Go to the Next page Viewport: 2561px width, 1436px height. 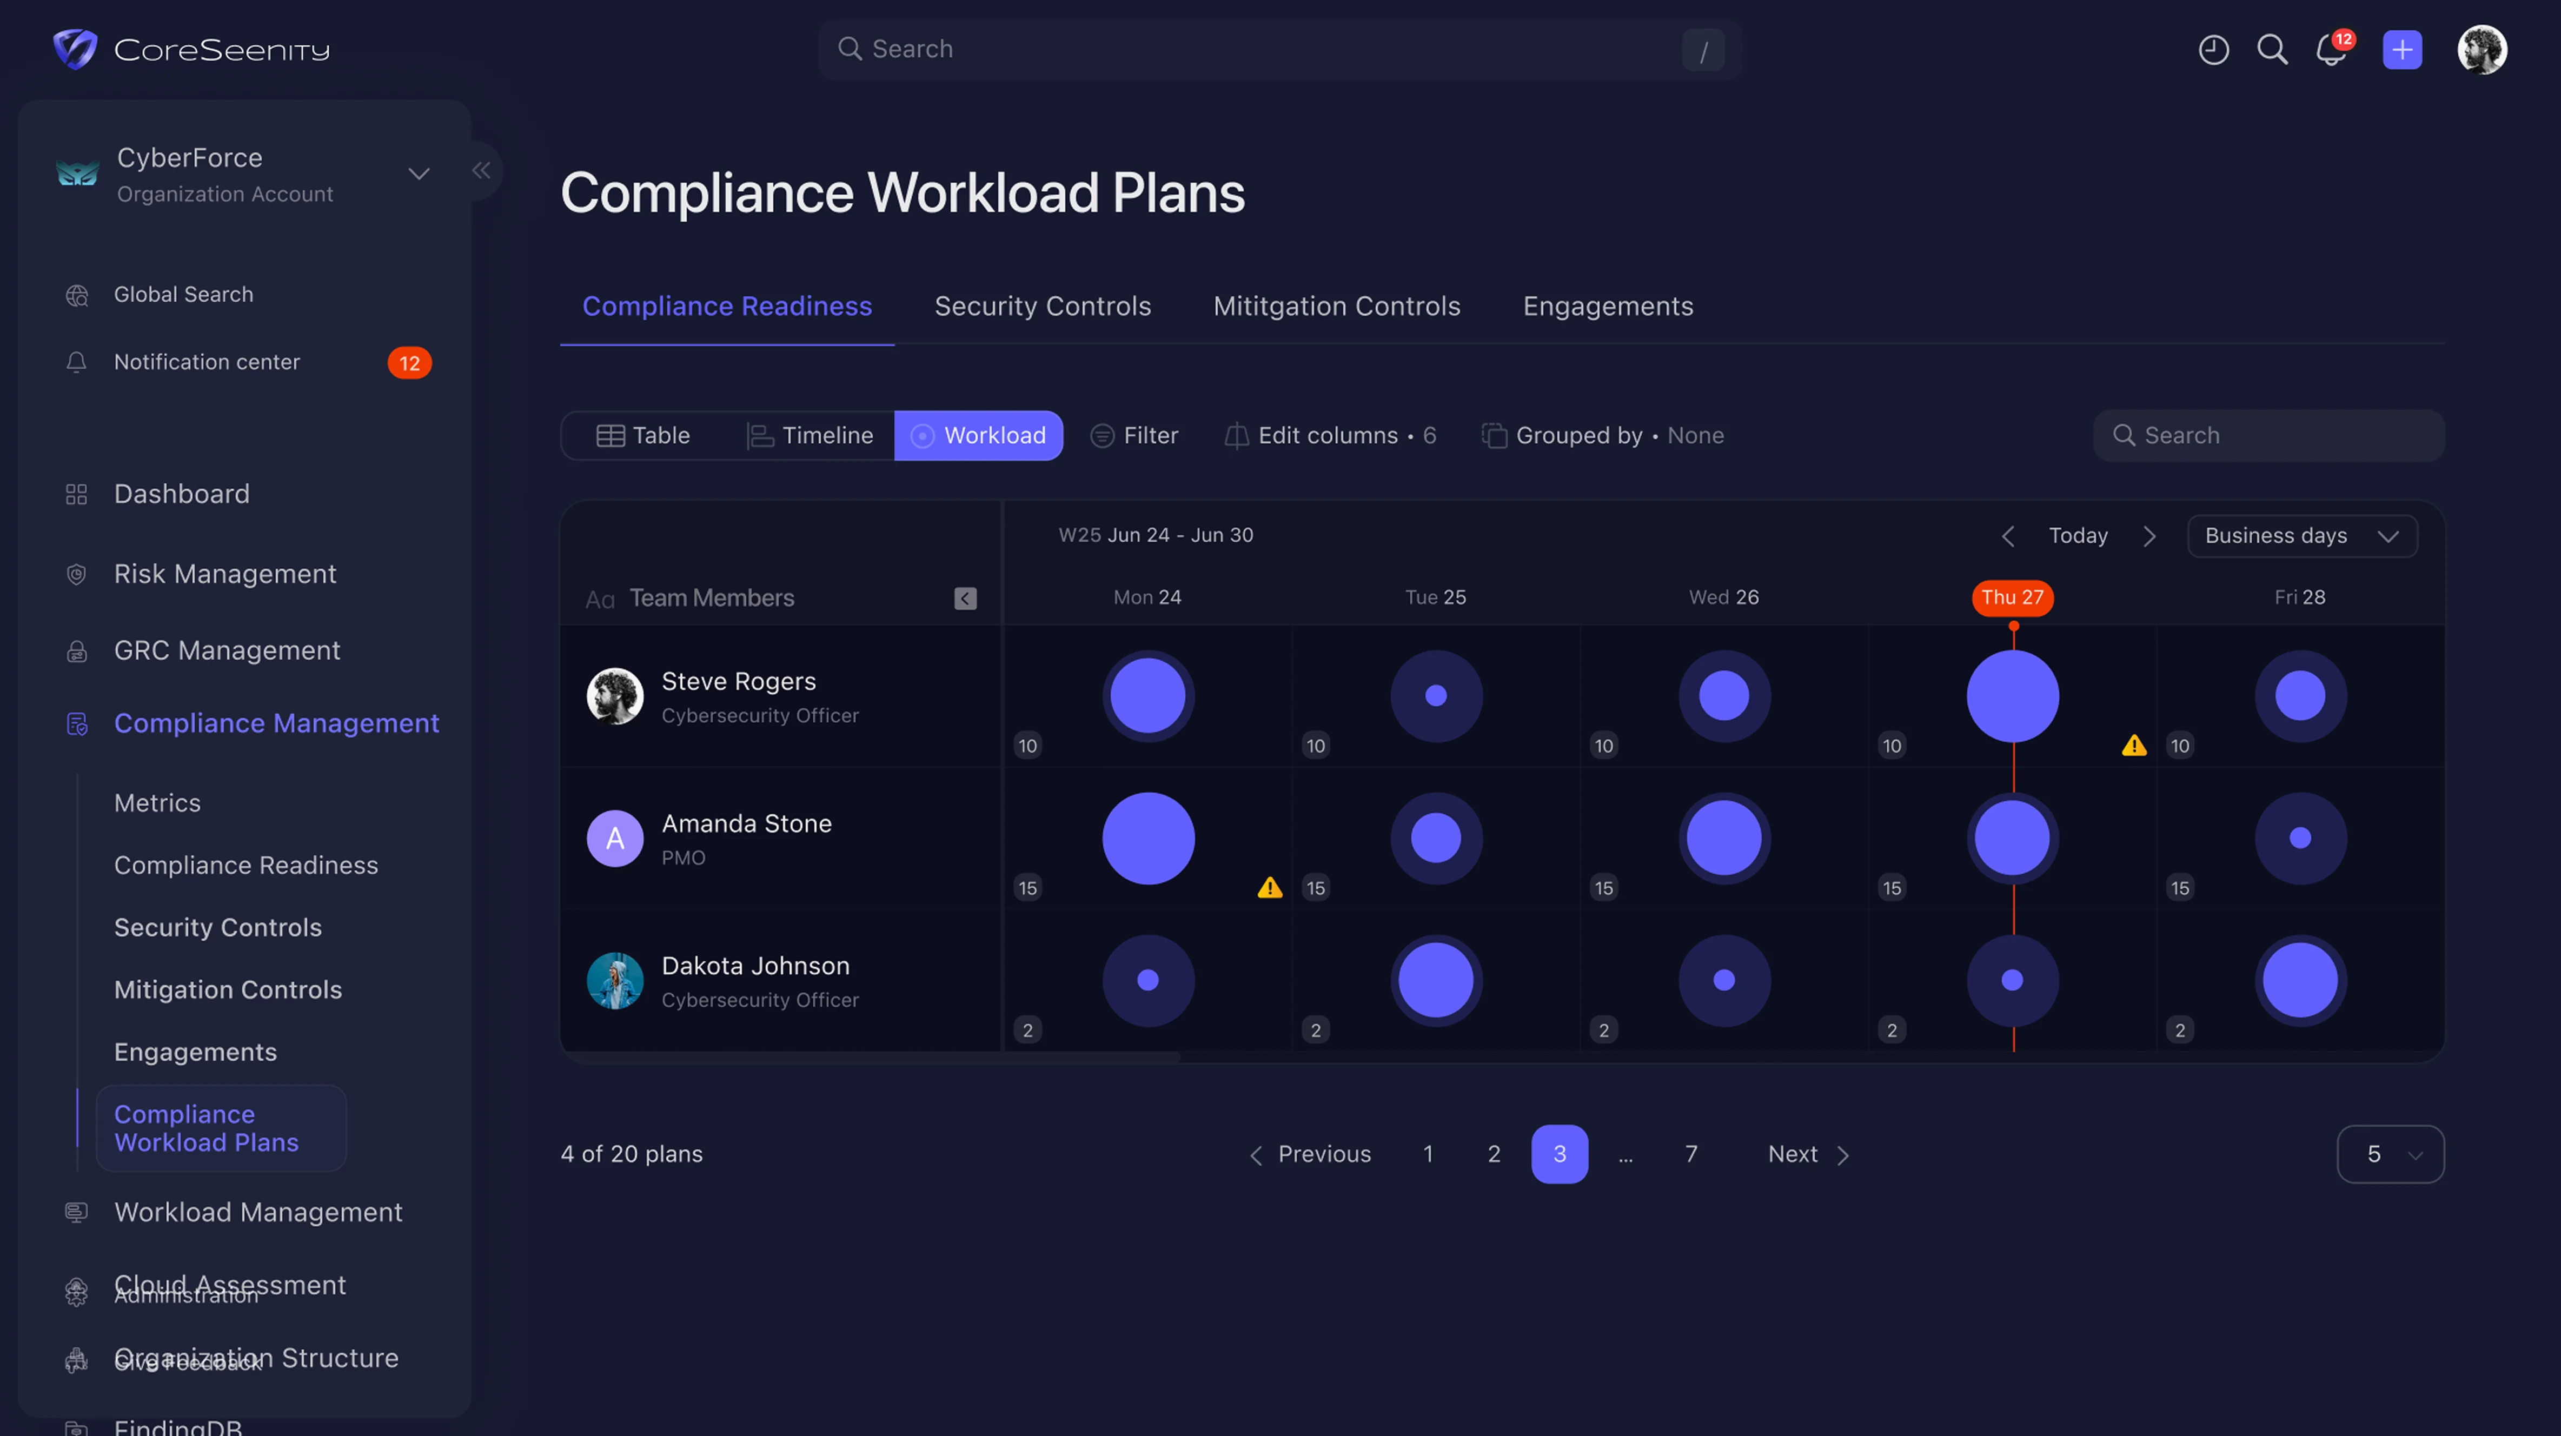pyautogui.click(x=1808, y=1154)
